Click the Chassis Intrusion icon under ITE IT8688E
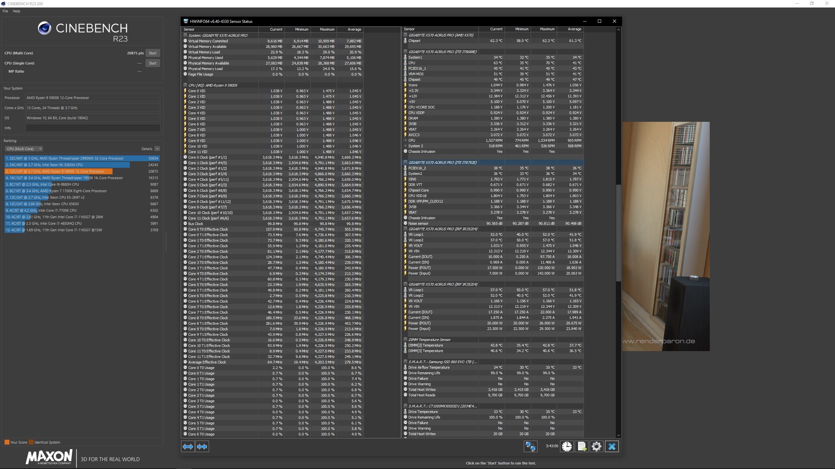This screenshot has width=835, height=469. pos(405,151)
